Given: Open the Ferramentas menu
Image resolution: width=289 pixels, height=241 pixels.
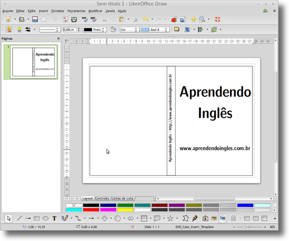Looking at the screenshot, I should coord(76,11).
